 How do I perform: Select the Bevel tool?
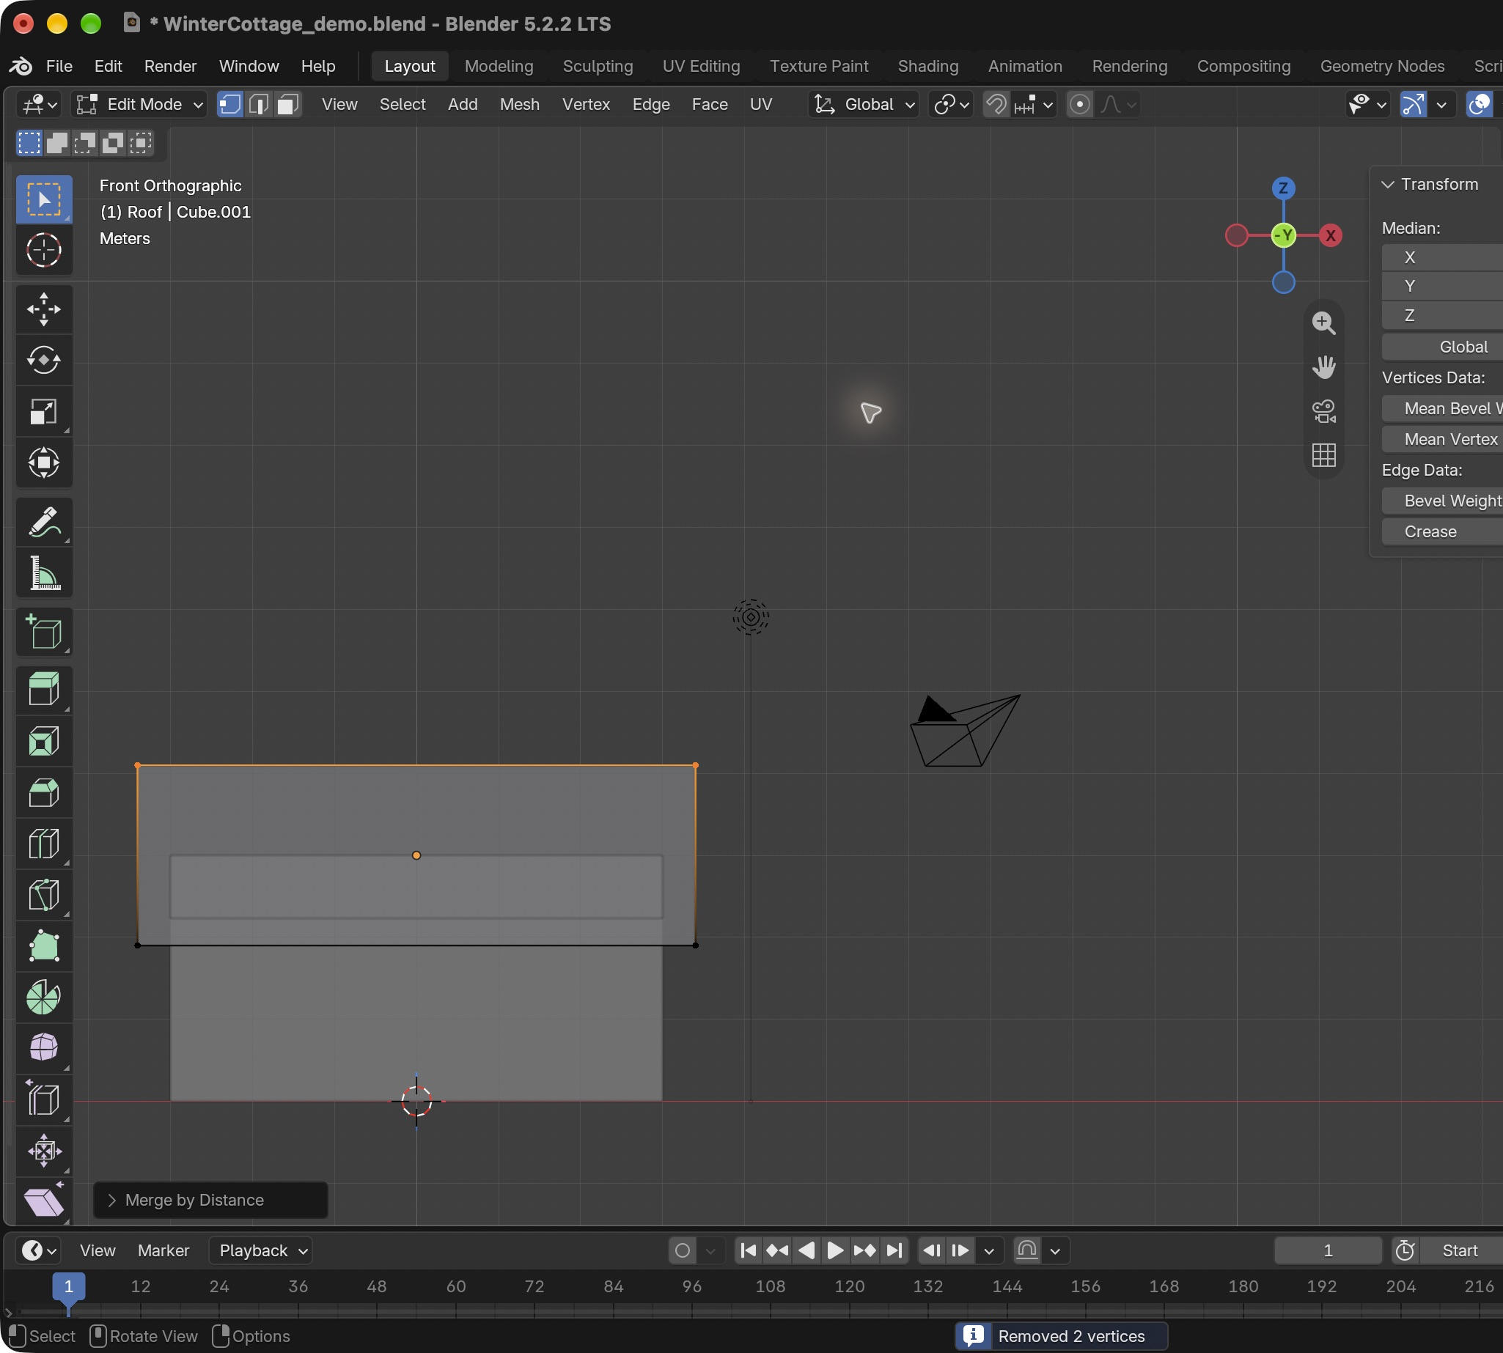coord(44,792)
